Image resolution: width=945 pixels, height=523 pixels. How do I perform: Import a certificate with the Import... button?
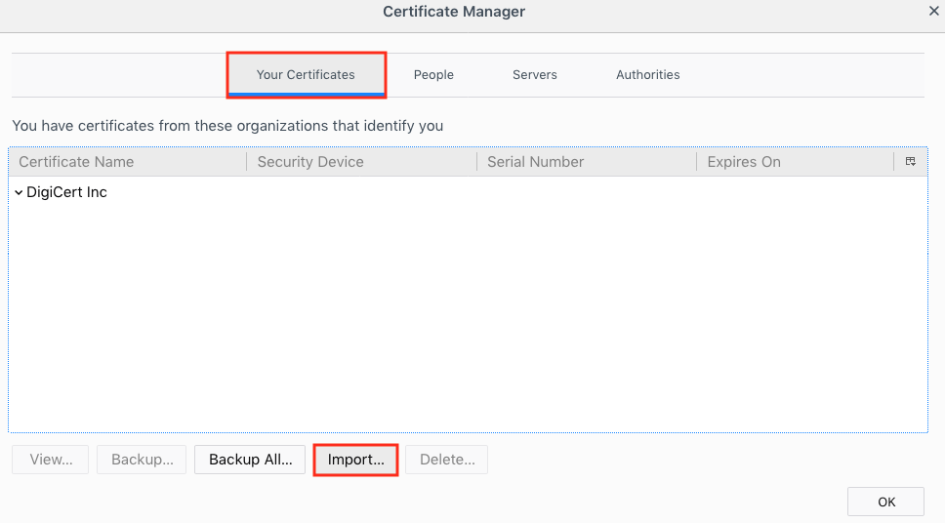(x=355, y=460)
